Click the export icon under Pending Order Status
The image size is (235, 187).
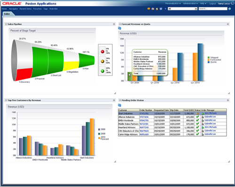click(119, 105)
